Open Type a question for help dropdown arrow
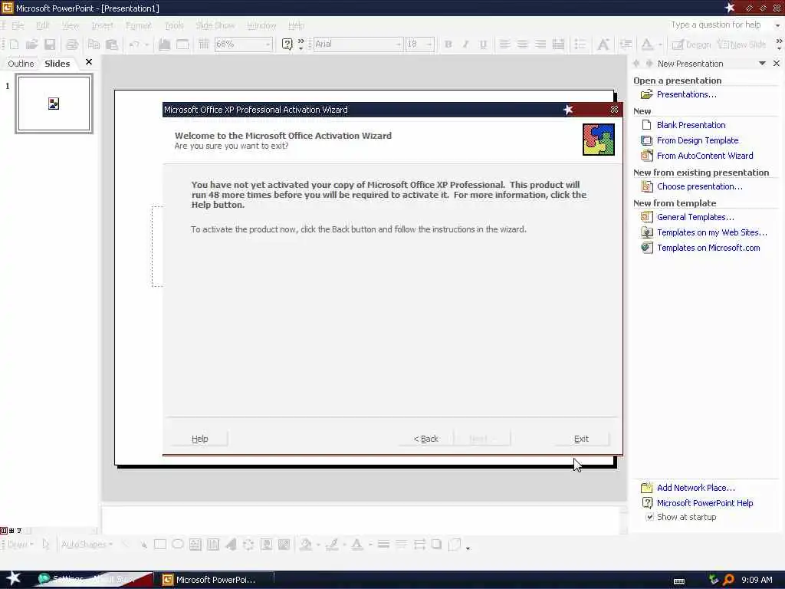Image resolution: width=785 pixels, height=589 pixels. point(777,25)
